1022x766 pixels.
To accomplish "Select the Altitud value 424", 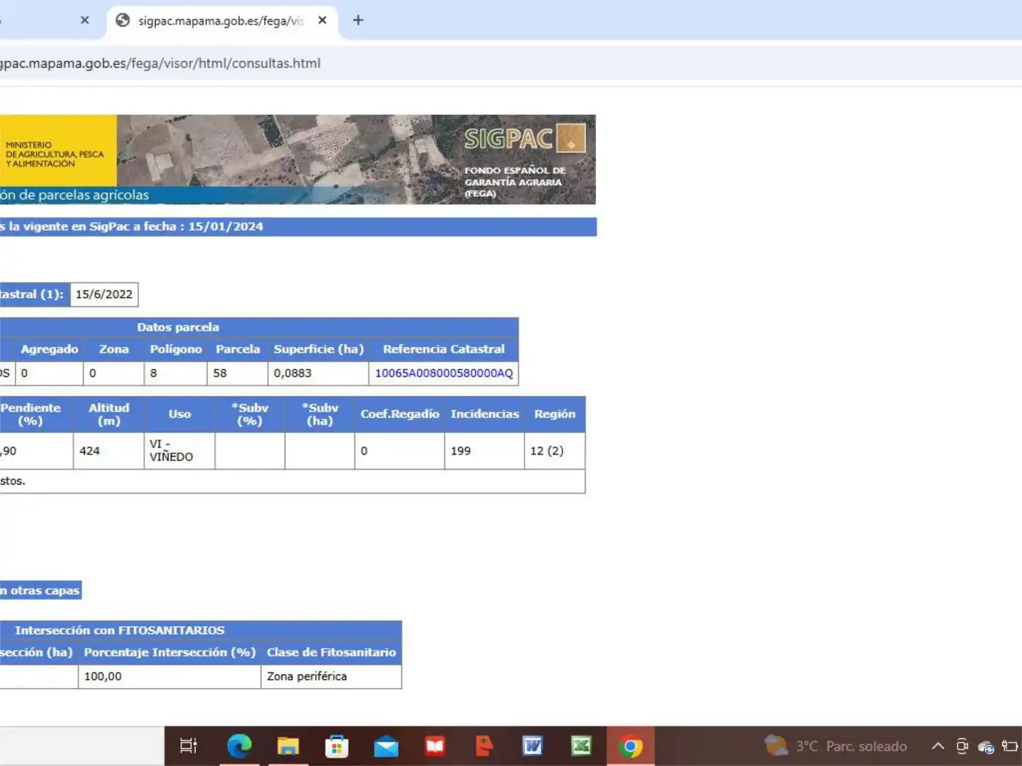I will [89, 451].
